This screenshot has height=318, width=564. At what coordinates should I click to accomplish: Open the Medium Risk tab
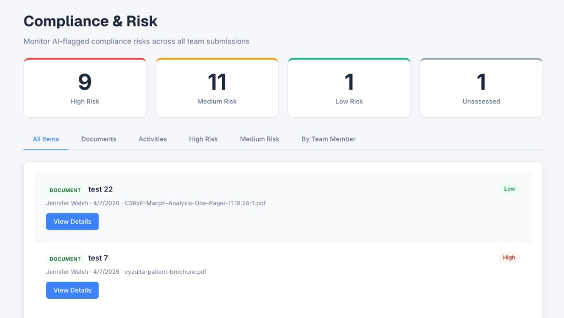(x=259, y=139)
